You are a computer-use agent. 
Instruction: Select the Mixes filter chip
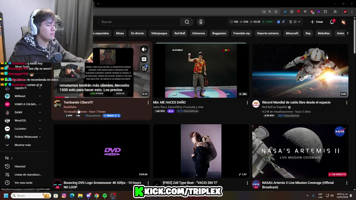(x=120, y=33)
